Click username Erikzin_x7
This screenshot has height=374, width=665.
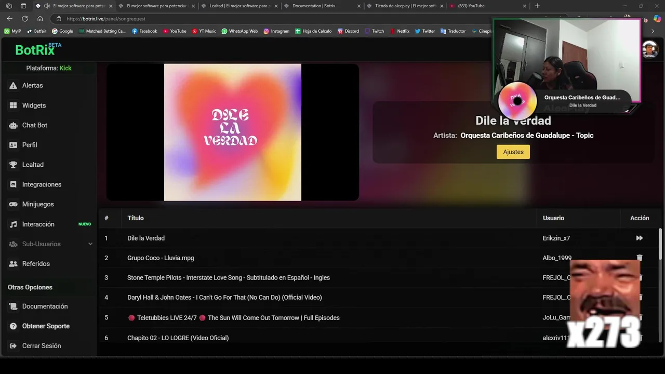556,238
